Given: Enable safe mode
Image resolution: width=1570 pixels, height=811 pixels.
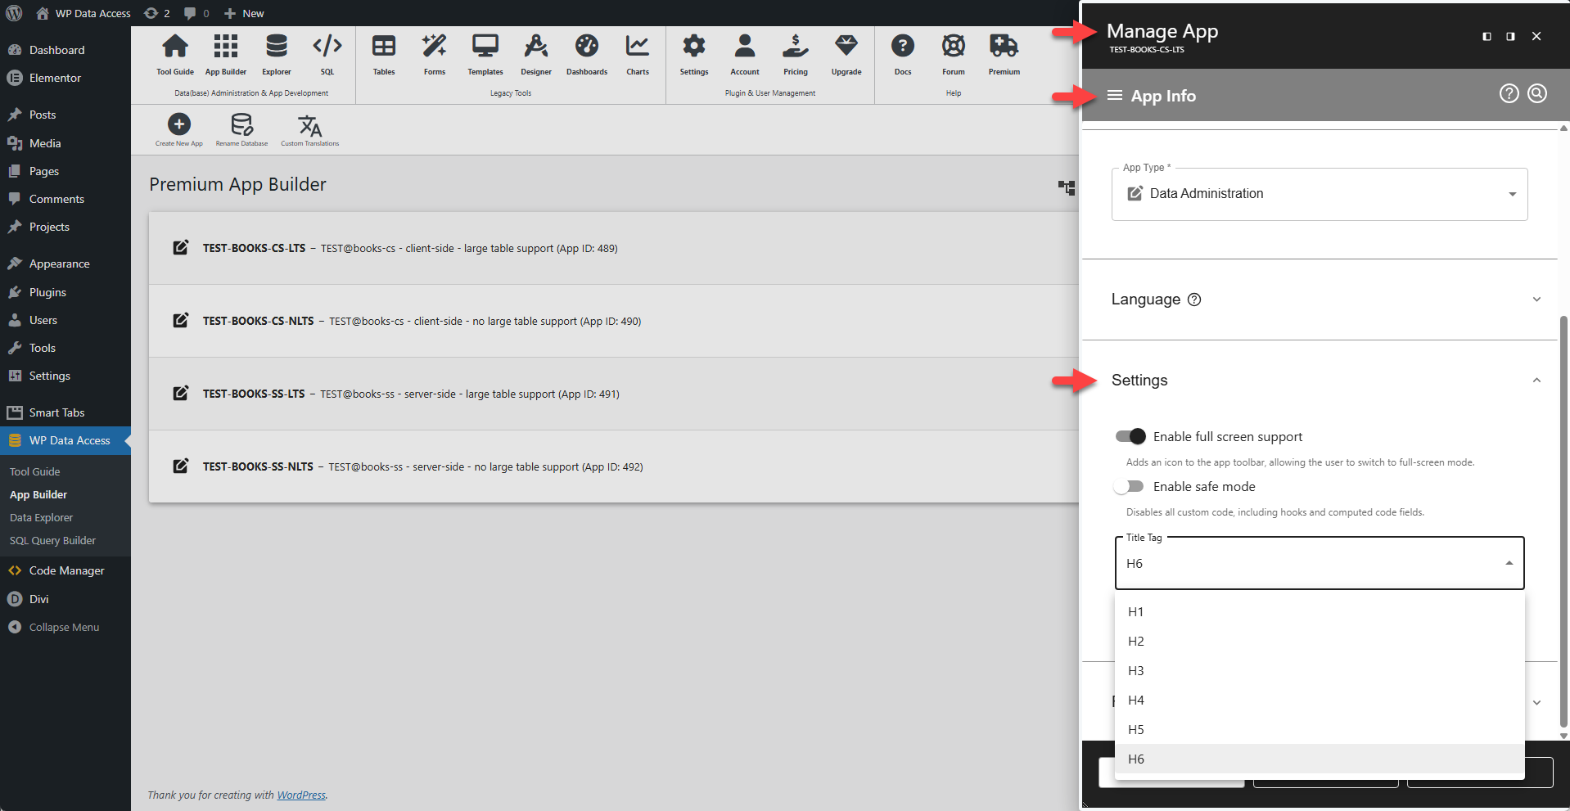Looking at the screenshot, I should pos(1129,486).
